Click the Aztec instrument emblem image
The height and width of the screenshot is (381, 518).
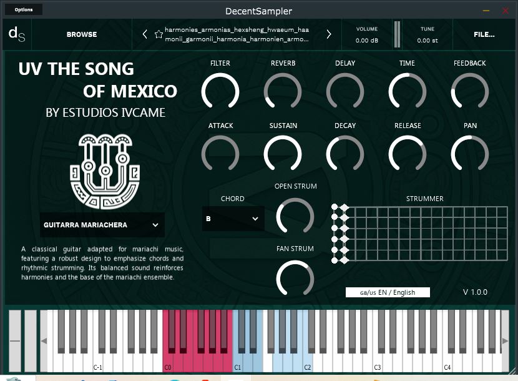click(105, 171)
